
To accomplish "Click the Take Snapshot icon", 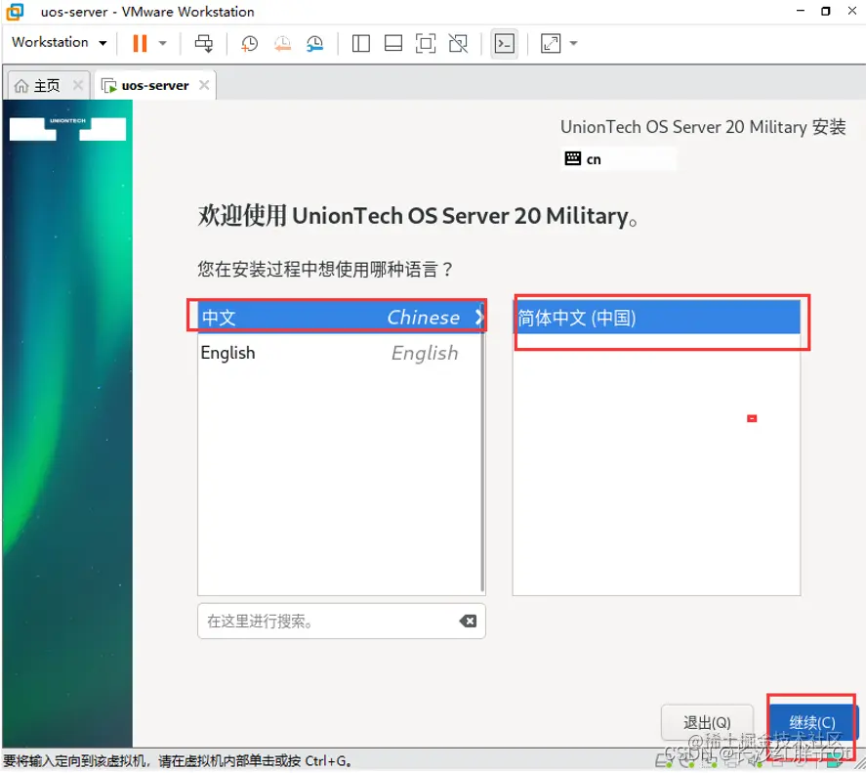I will (249, 44).
